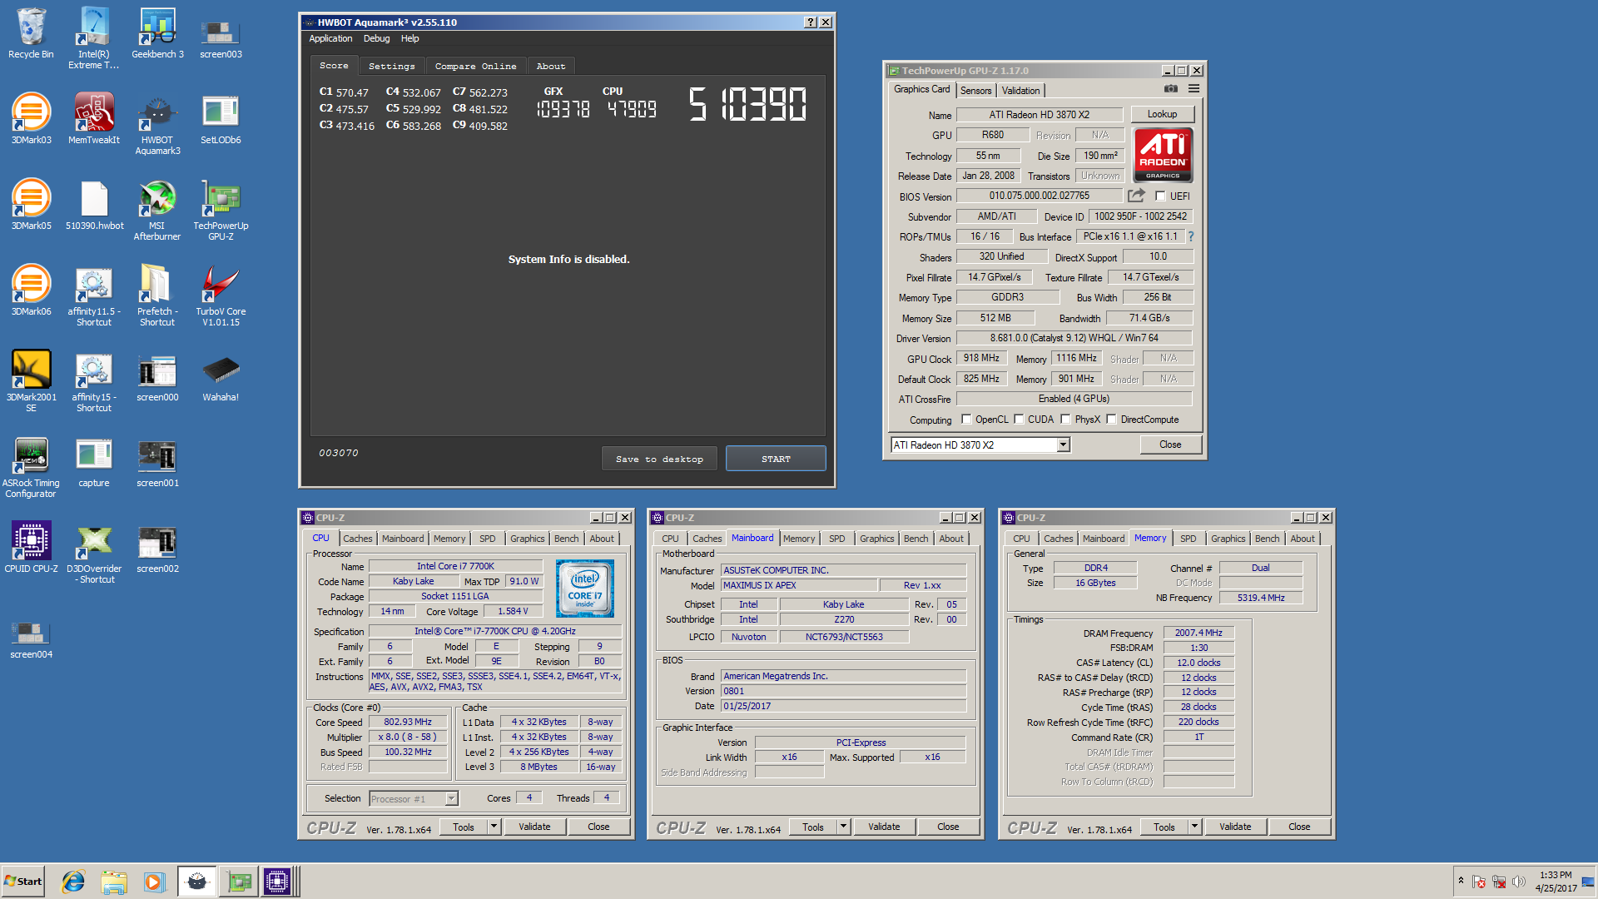Open the Prefetch Shortcut folder icon

point(157,296)
